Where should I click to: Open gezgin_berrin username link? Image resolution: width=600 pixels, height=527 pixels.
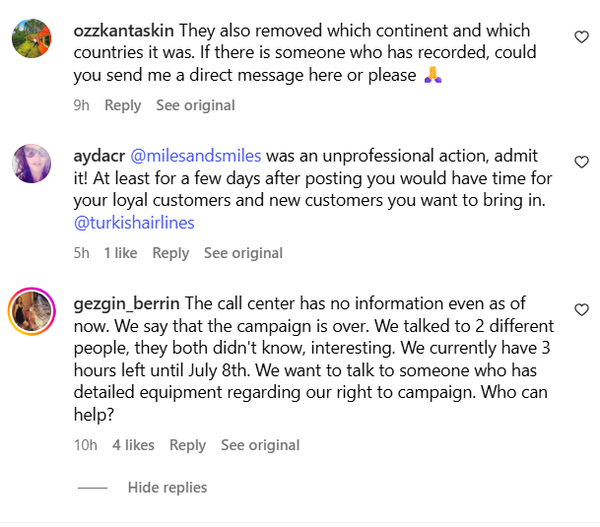(127, 303)
